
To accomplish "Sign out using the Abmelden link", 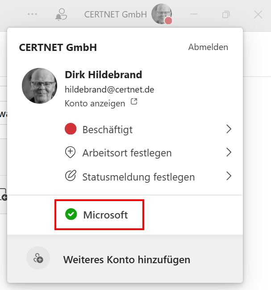I will point(208,47).
